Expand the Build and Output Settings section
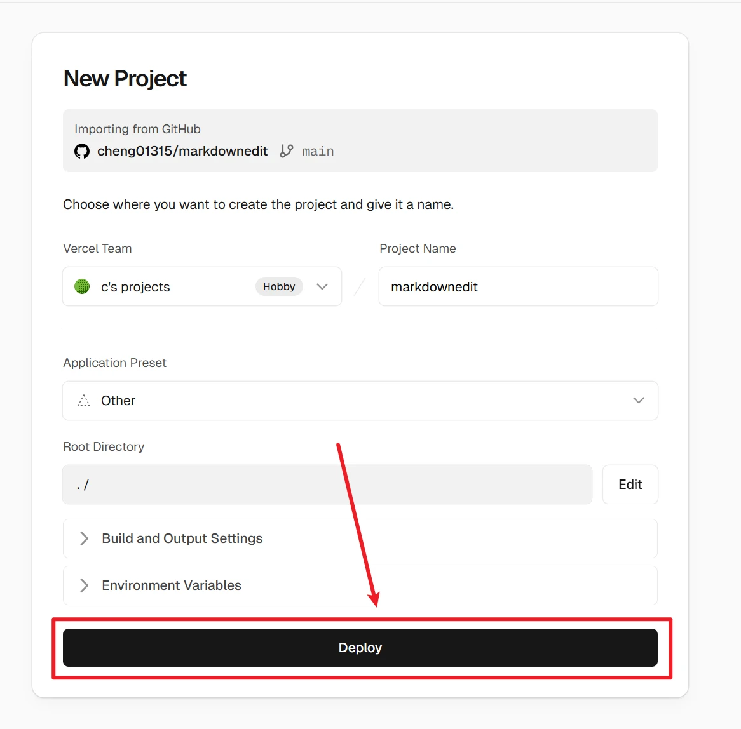741x729 pixels. (x=182, y=538)
